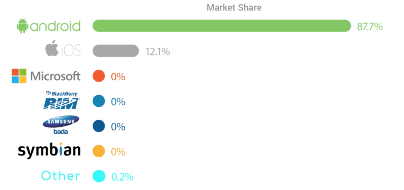Click the android wordmark text
Image resolution: width=404 pixels, height=190 pixels.
click(55, 26)
